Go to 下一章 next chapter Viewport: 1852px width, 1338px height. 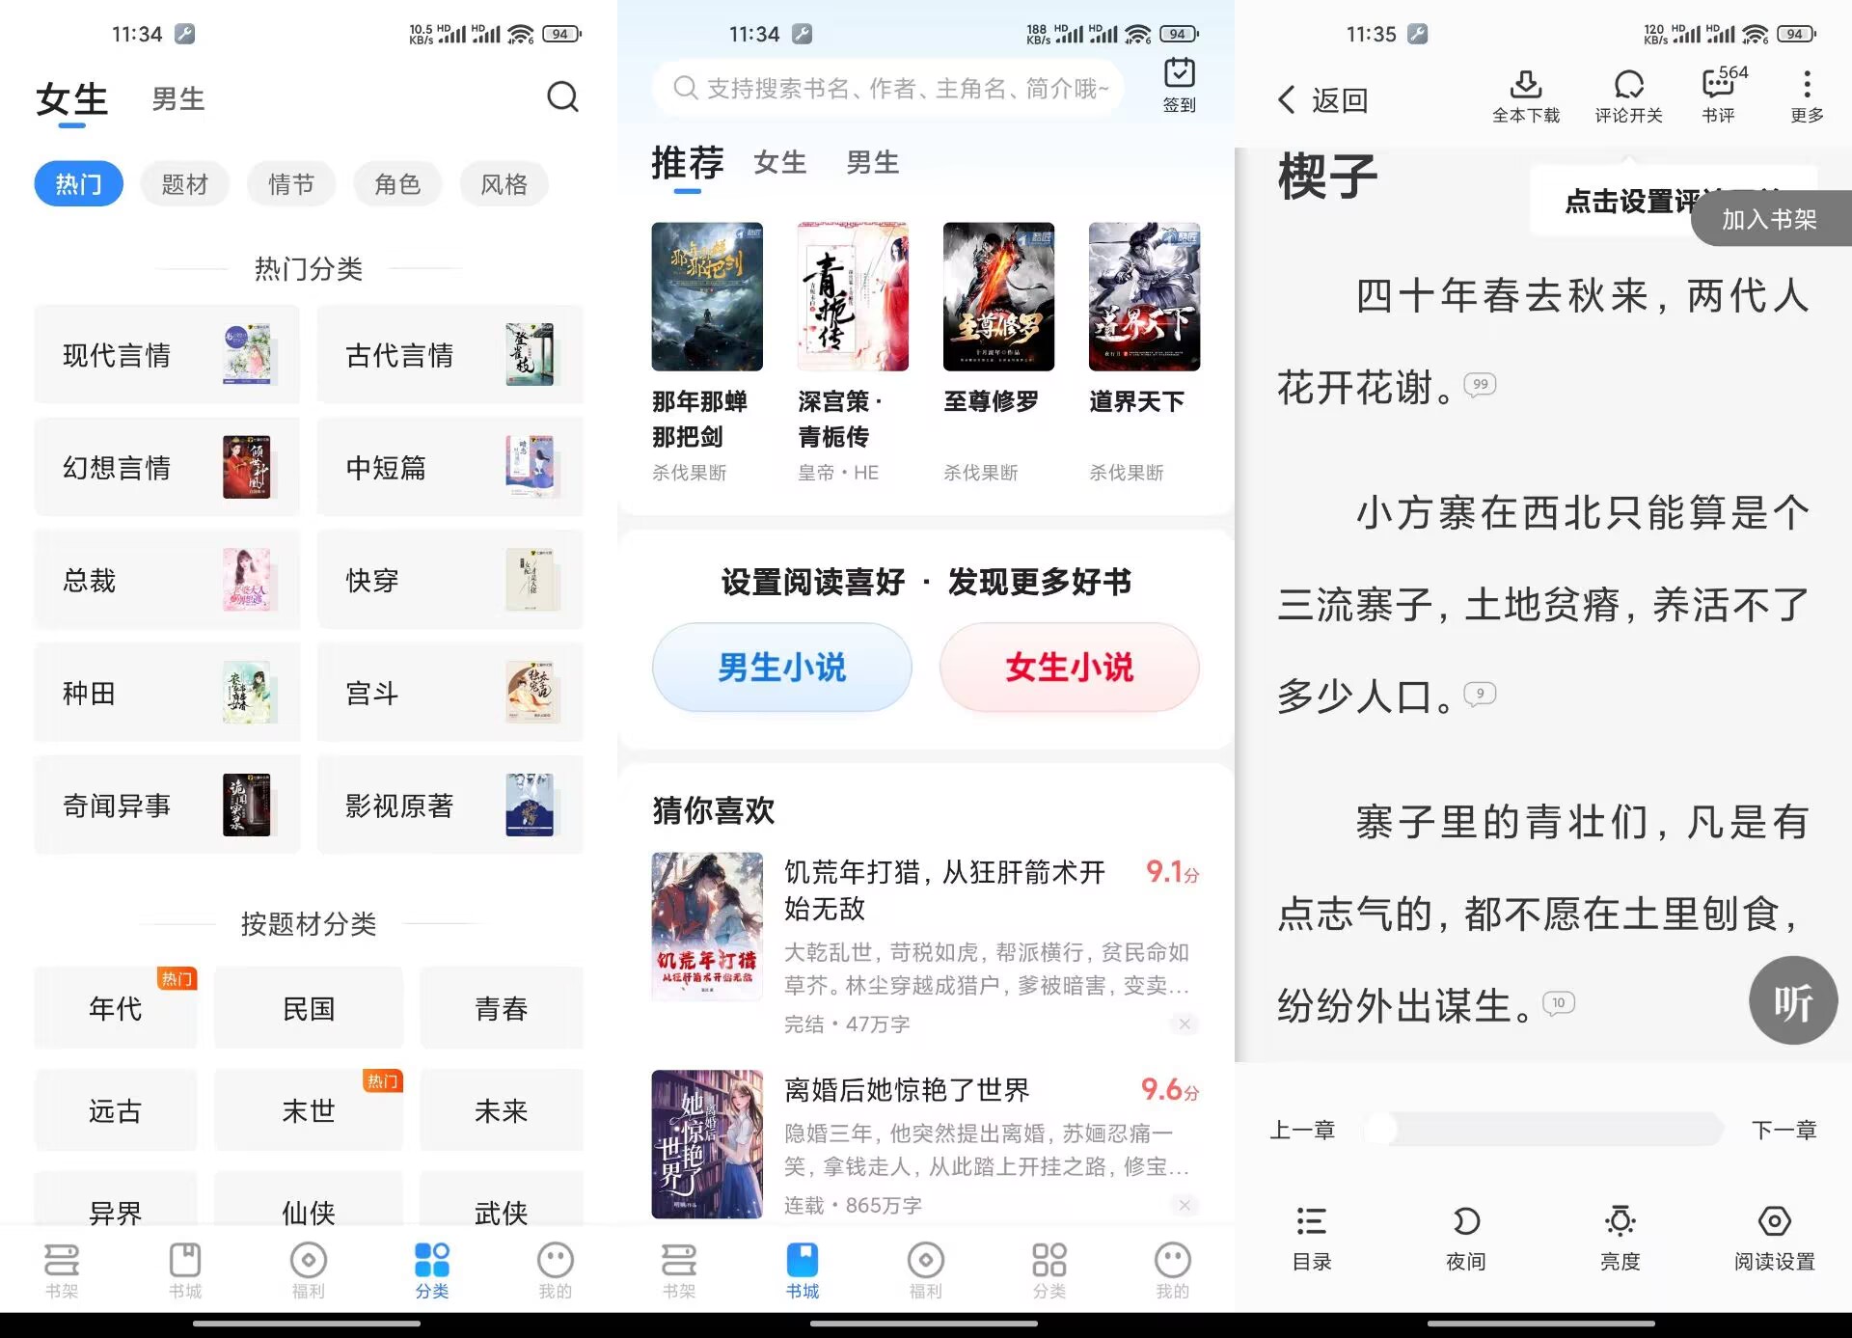pyautogui.click(x=1784, y=1130)
